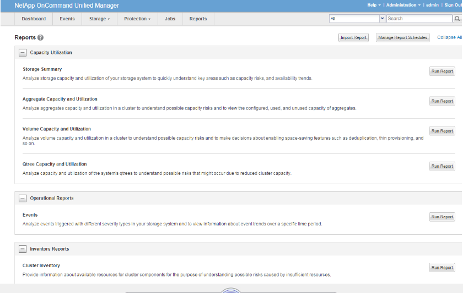Click the search magnifier icon

(457, 19)
